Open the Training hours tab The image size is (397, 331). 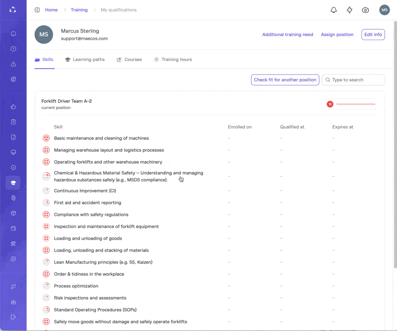click(x=173, y=60)
